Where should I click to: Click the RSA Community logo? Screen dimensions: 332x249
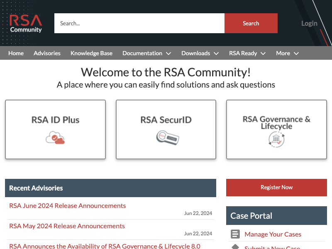point(26,24)
